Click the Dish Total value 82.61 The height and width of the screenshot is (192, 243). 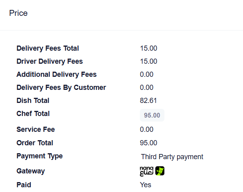click(x=148, y=101)
